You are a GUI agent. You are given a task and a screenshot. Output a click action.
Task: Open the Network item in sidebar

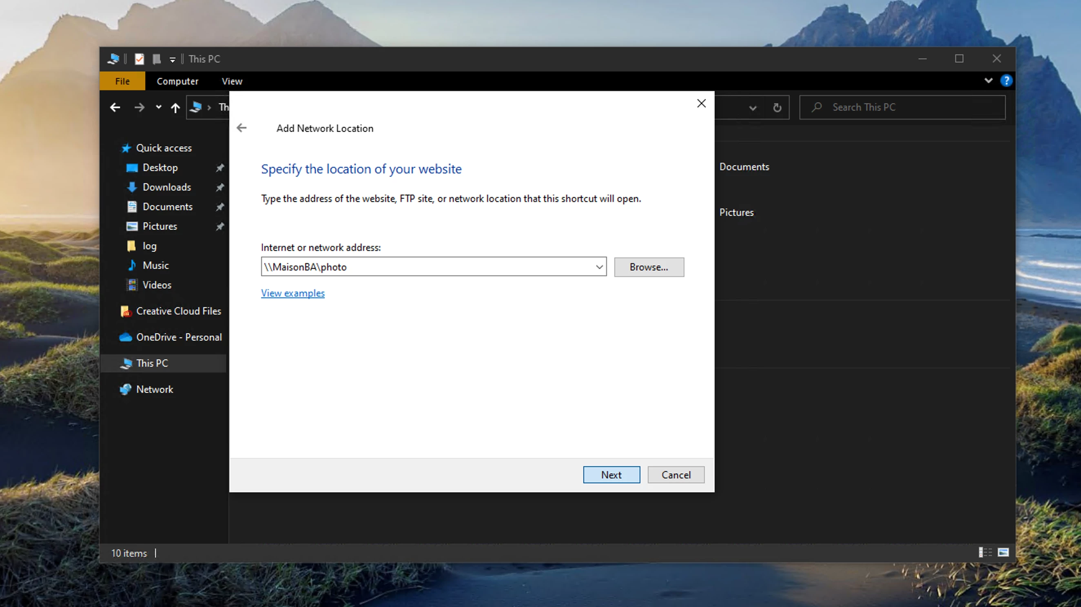[x=154, y=389]
